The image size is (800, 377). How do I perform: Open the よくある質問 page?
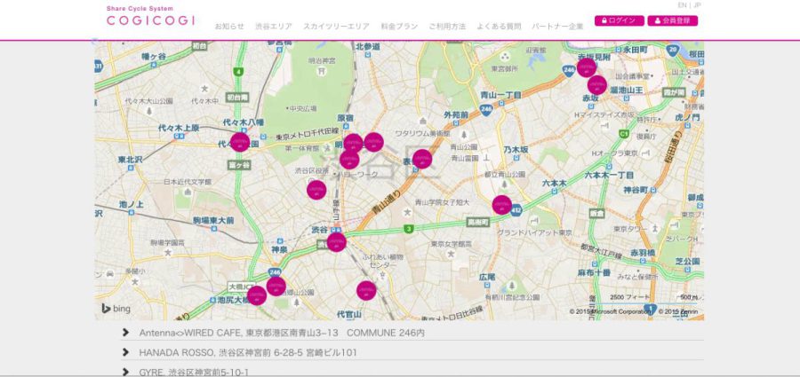pos(499,27)
